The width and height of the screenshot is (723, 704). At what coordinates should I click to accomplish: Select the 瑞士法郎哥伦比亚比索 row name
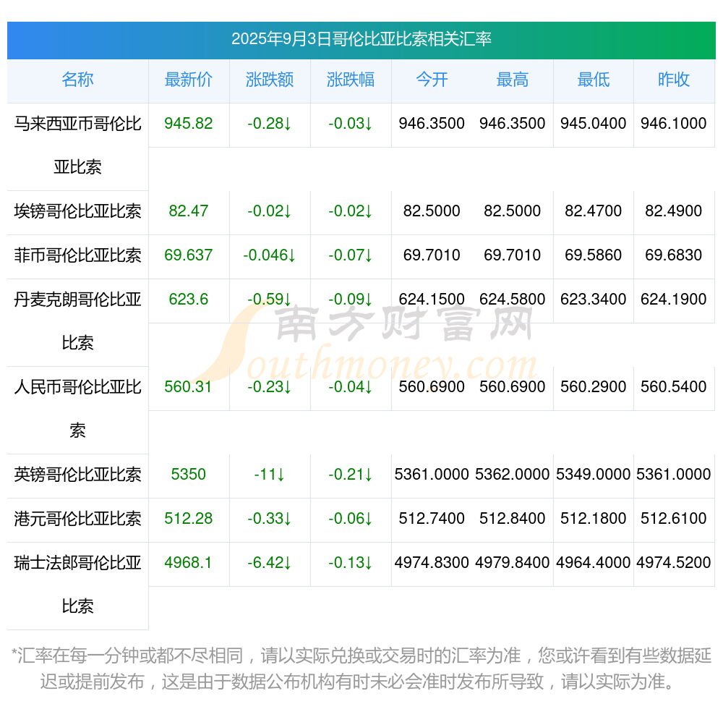[x=77, y=585]
